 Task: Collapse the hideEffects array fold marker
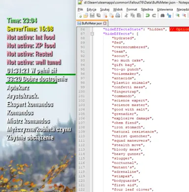pyautogui.click(x=92, y=34)
